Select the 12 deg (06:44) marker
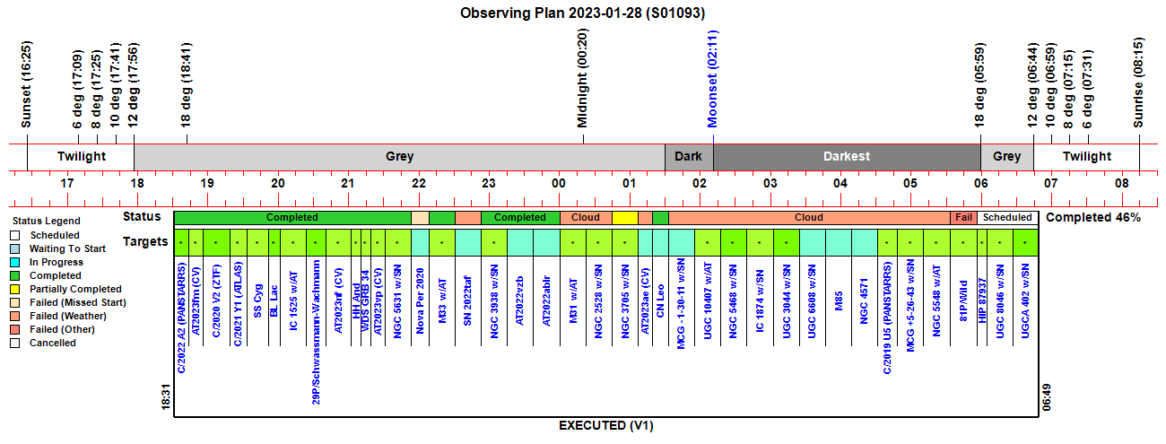 [1033, 87]
